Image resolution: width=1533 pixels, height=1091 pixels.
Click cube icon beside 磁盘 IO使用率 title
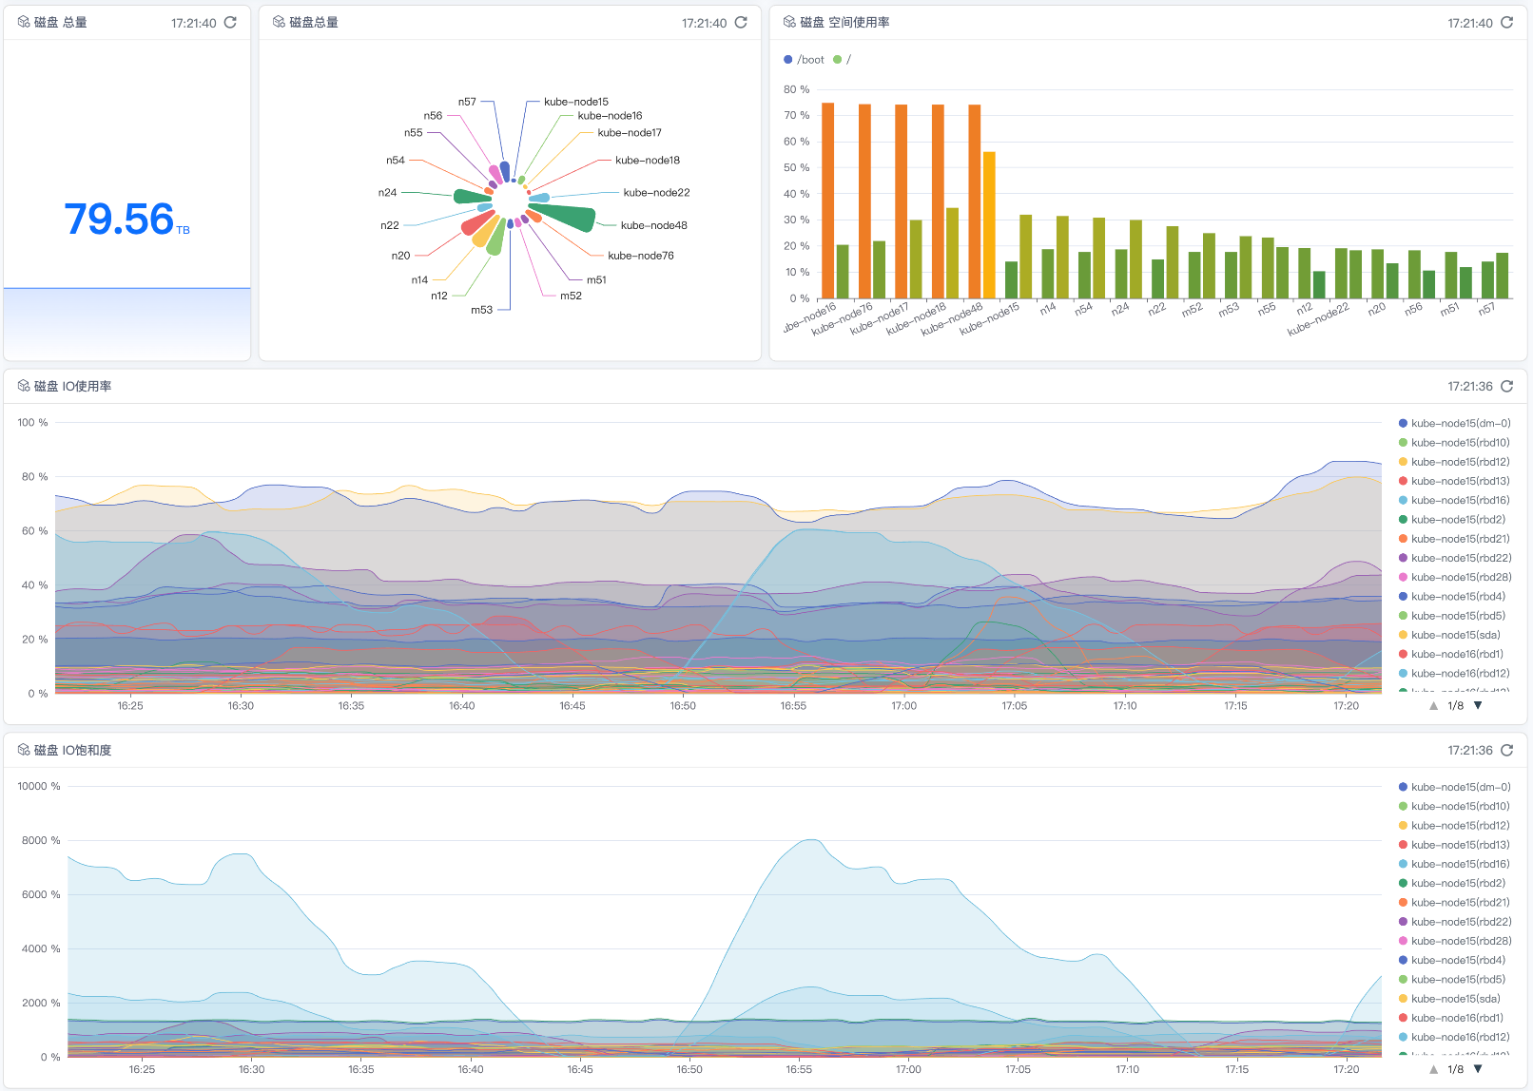pos(24,387)
